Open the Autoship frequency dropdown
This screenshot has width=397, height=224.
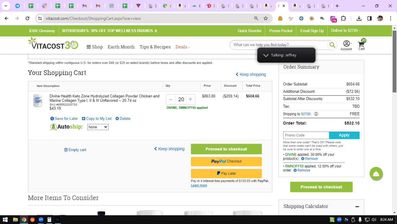coord(98,127)
